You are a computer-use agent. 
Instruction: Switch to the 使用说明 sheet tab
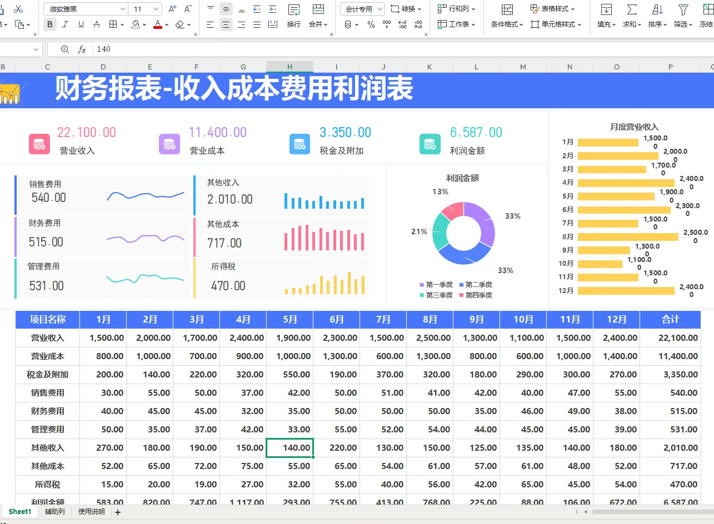pyautogui.click(x=92, y=512)
